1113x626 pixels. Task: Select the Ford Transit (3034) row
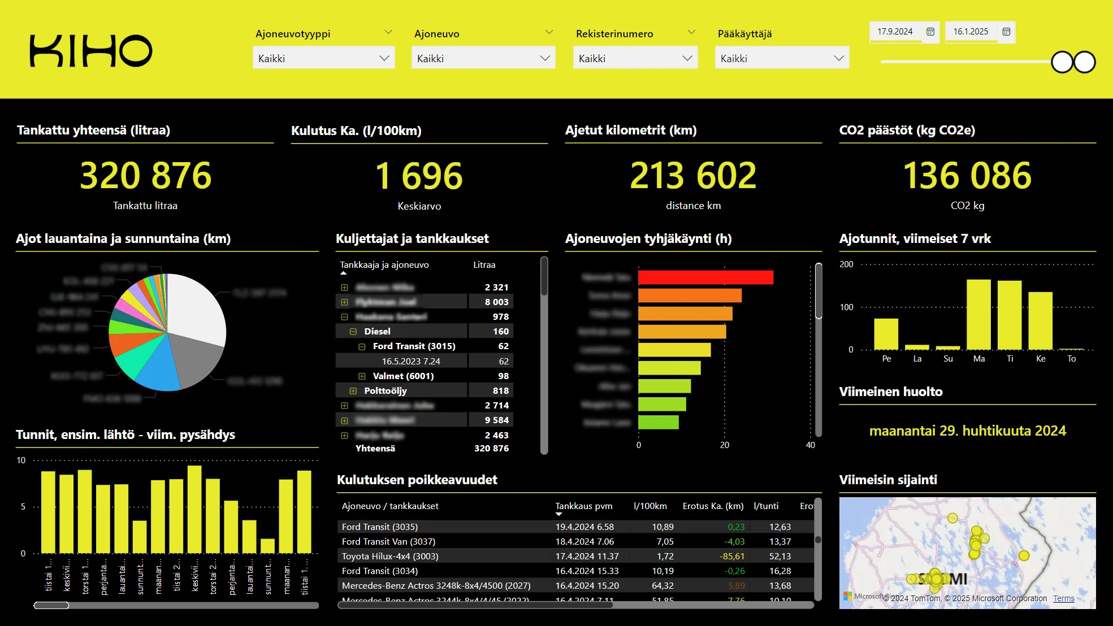click(575, 571)
